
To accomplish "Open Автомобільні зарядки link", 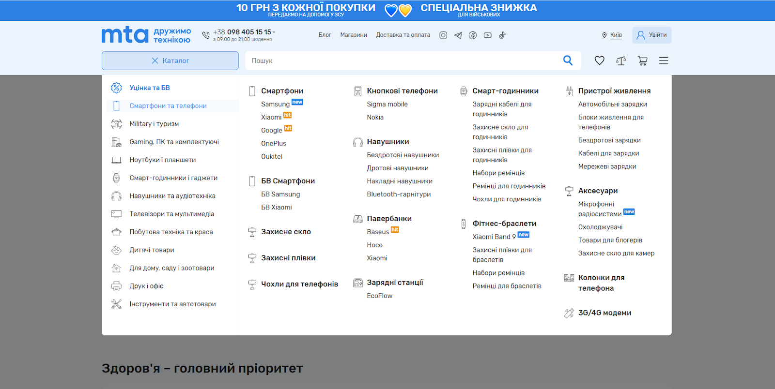I will (612, 104).
